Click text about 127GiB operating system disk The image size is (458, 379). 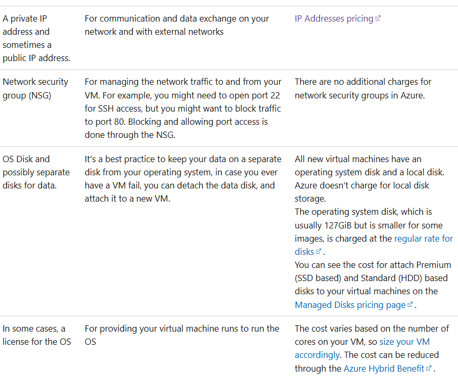click(x=374, y=232)
